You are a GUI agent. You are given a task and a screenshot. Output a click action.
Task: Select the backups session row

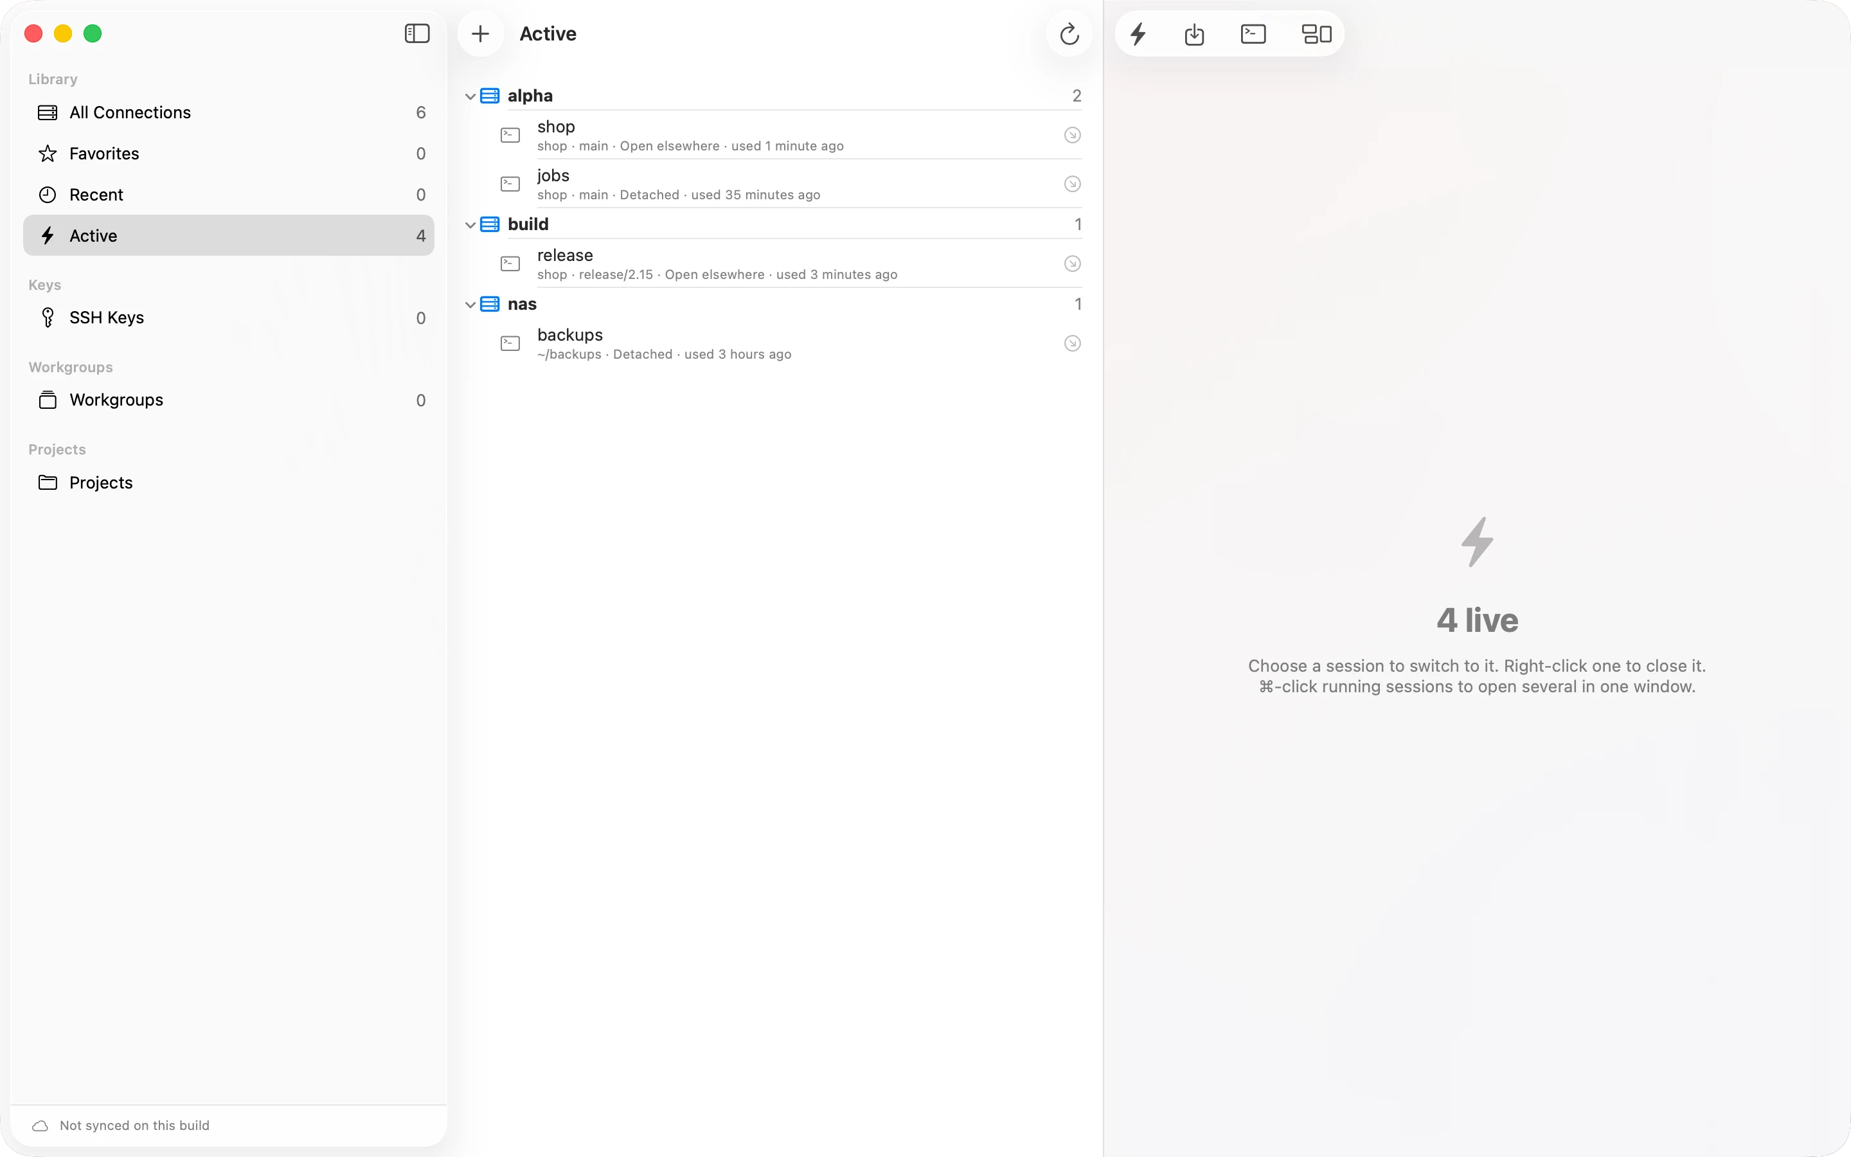pos(775,344)
